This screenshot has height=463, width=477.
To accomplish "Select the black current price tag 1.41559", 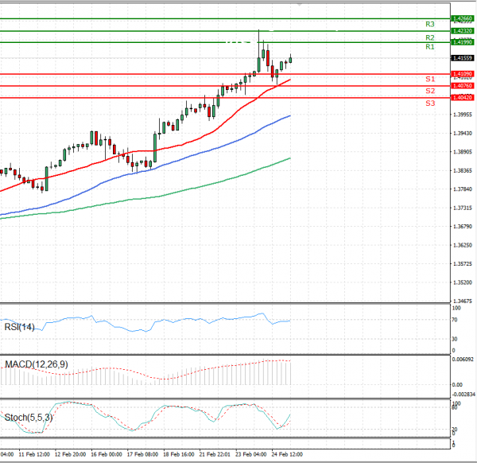I will click(463, 58).
